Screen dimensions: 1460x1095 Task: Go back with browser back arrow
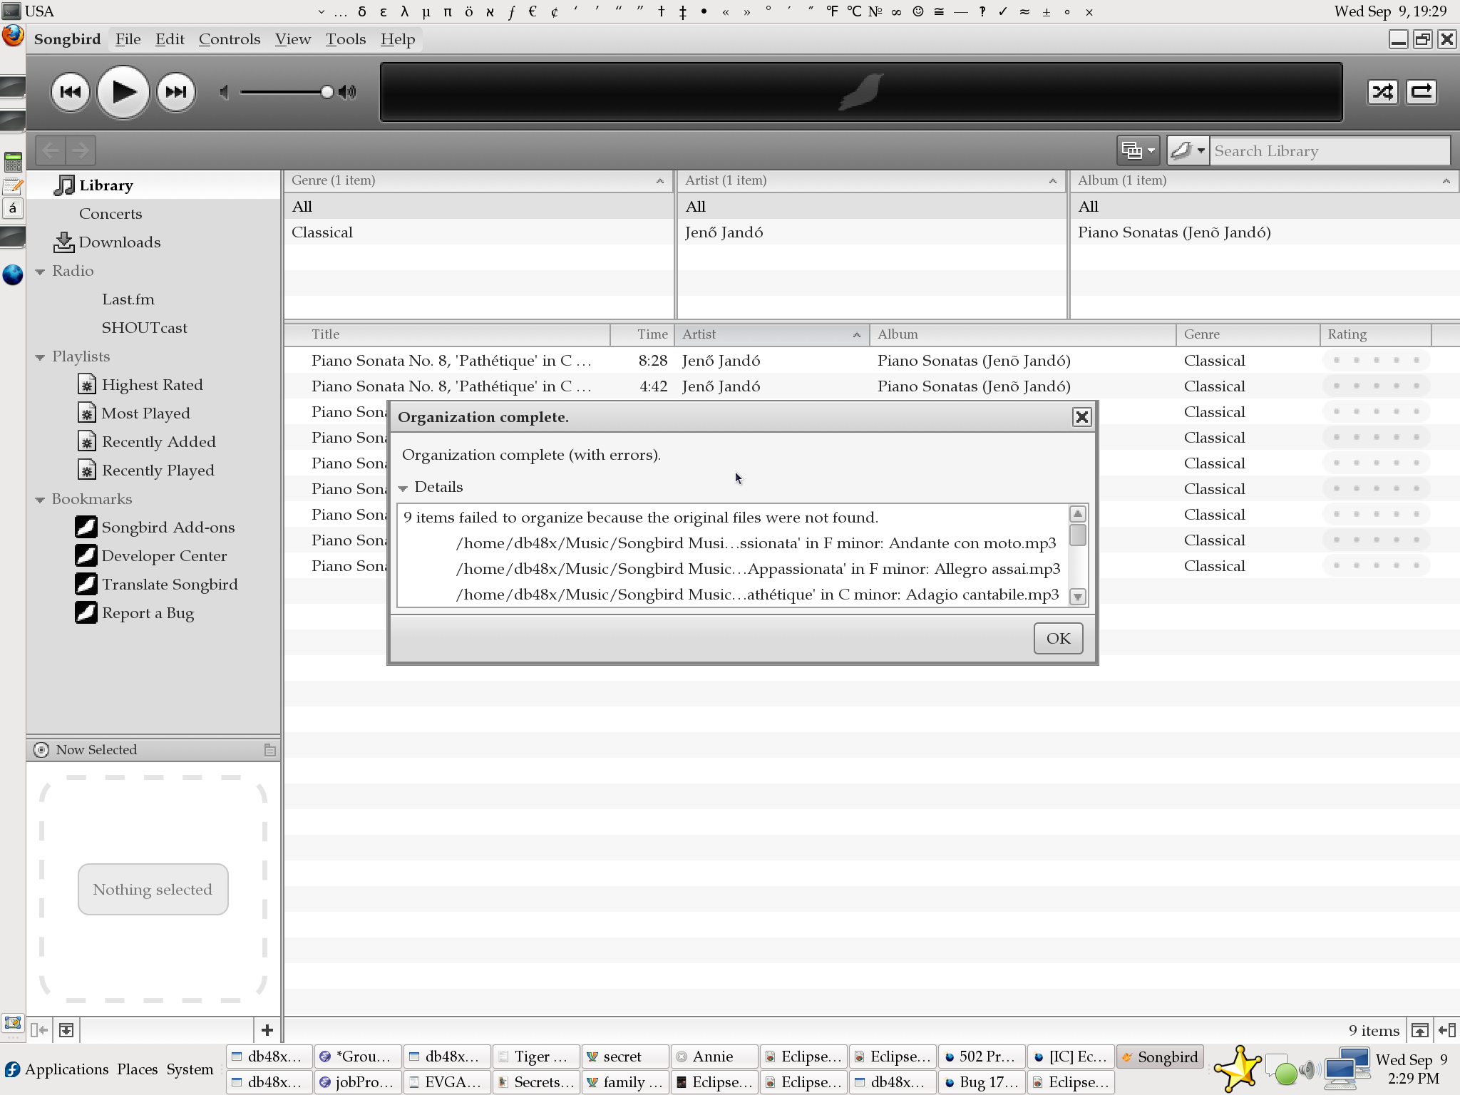pos(50,150)
